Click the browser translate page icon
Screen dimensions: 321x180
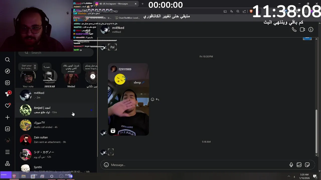(231, 11)
